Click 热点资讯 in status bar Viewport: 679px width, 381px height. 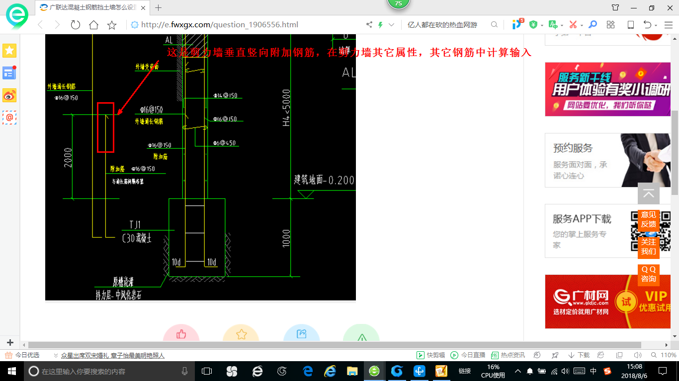(508, 355)
